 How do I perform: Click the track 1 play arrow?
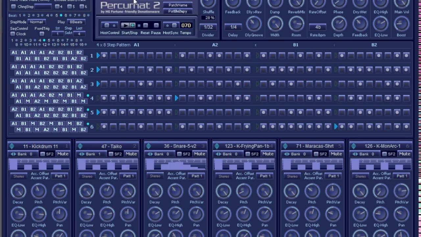[98, 56]
